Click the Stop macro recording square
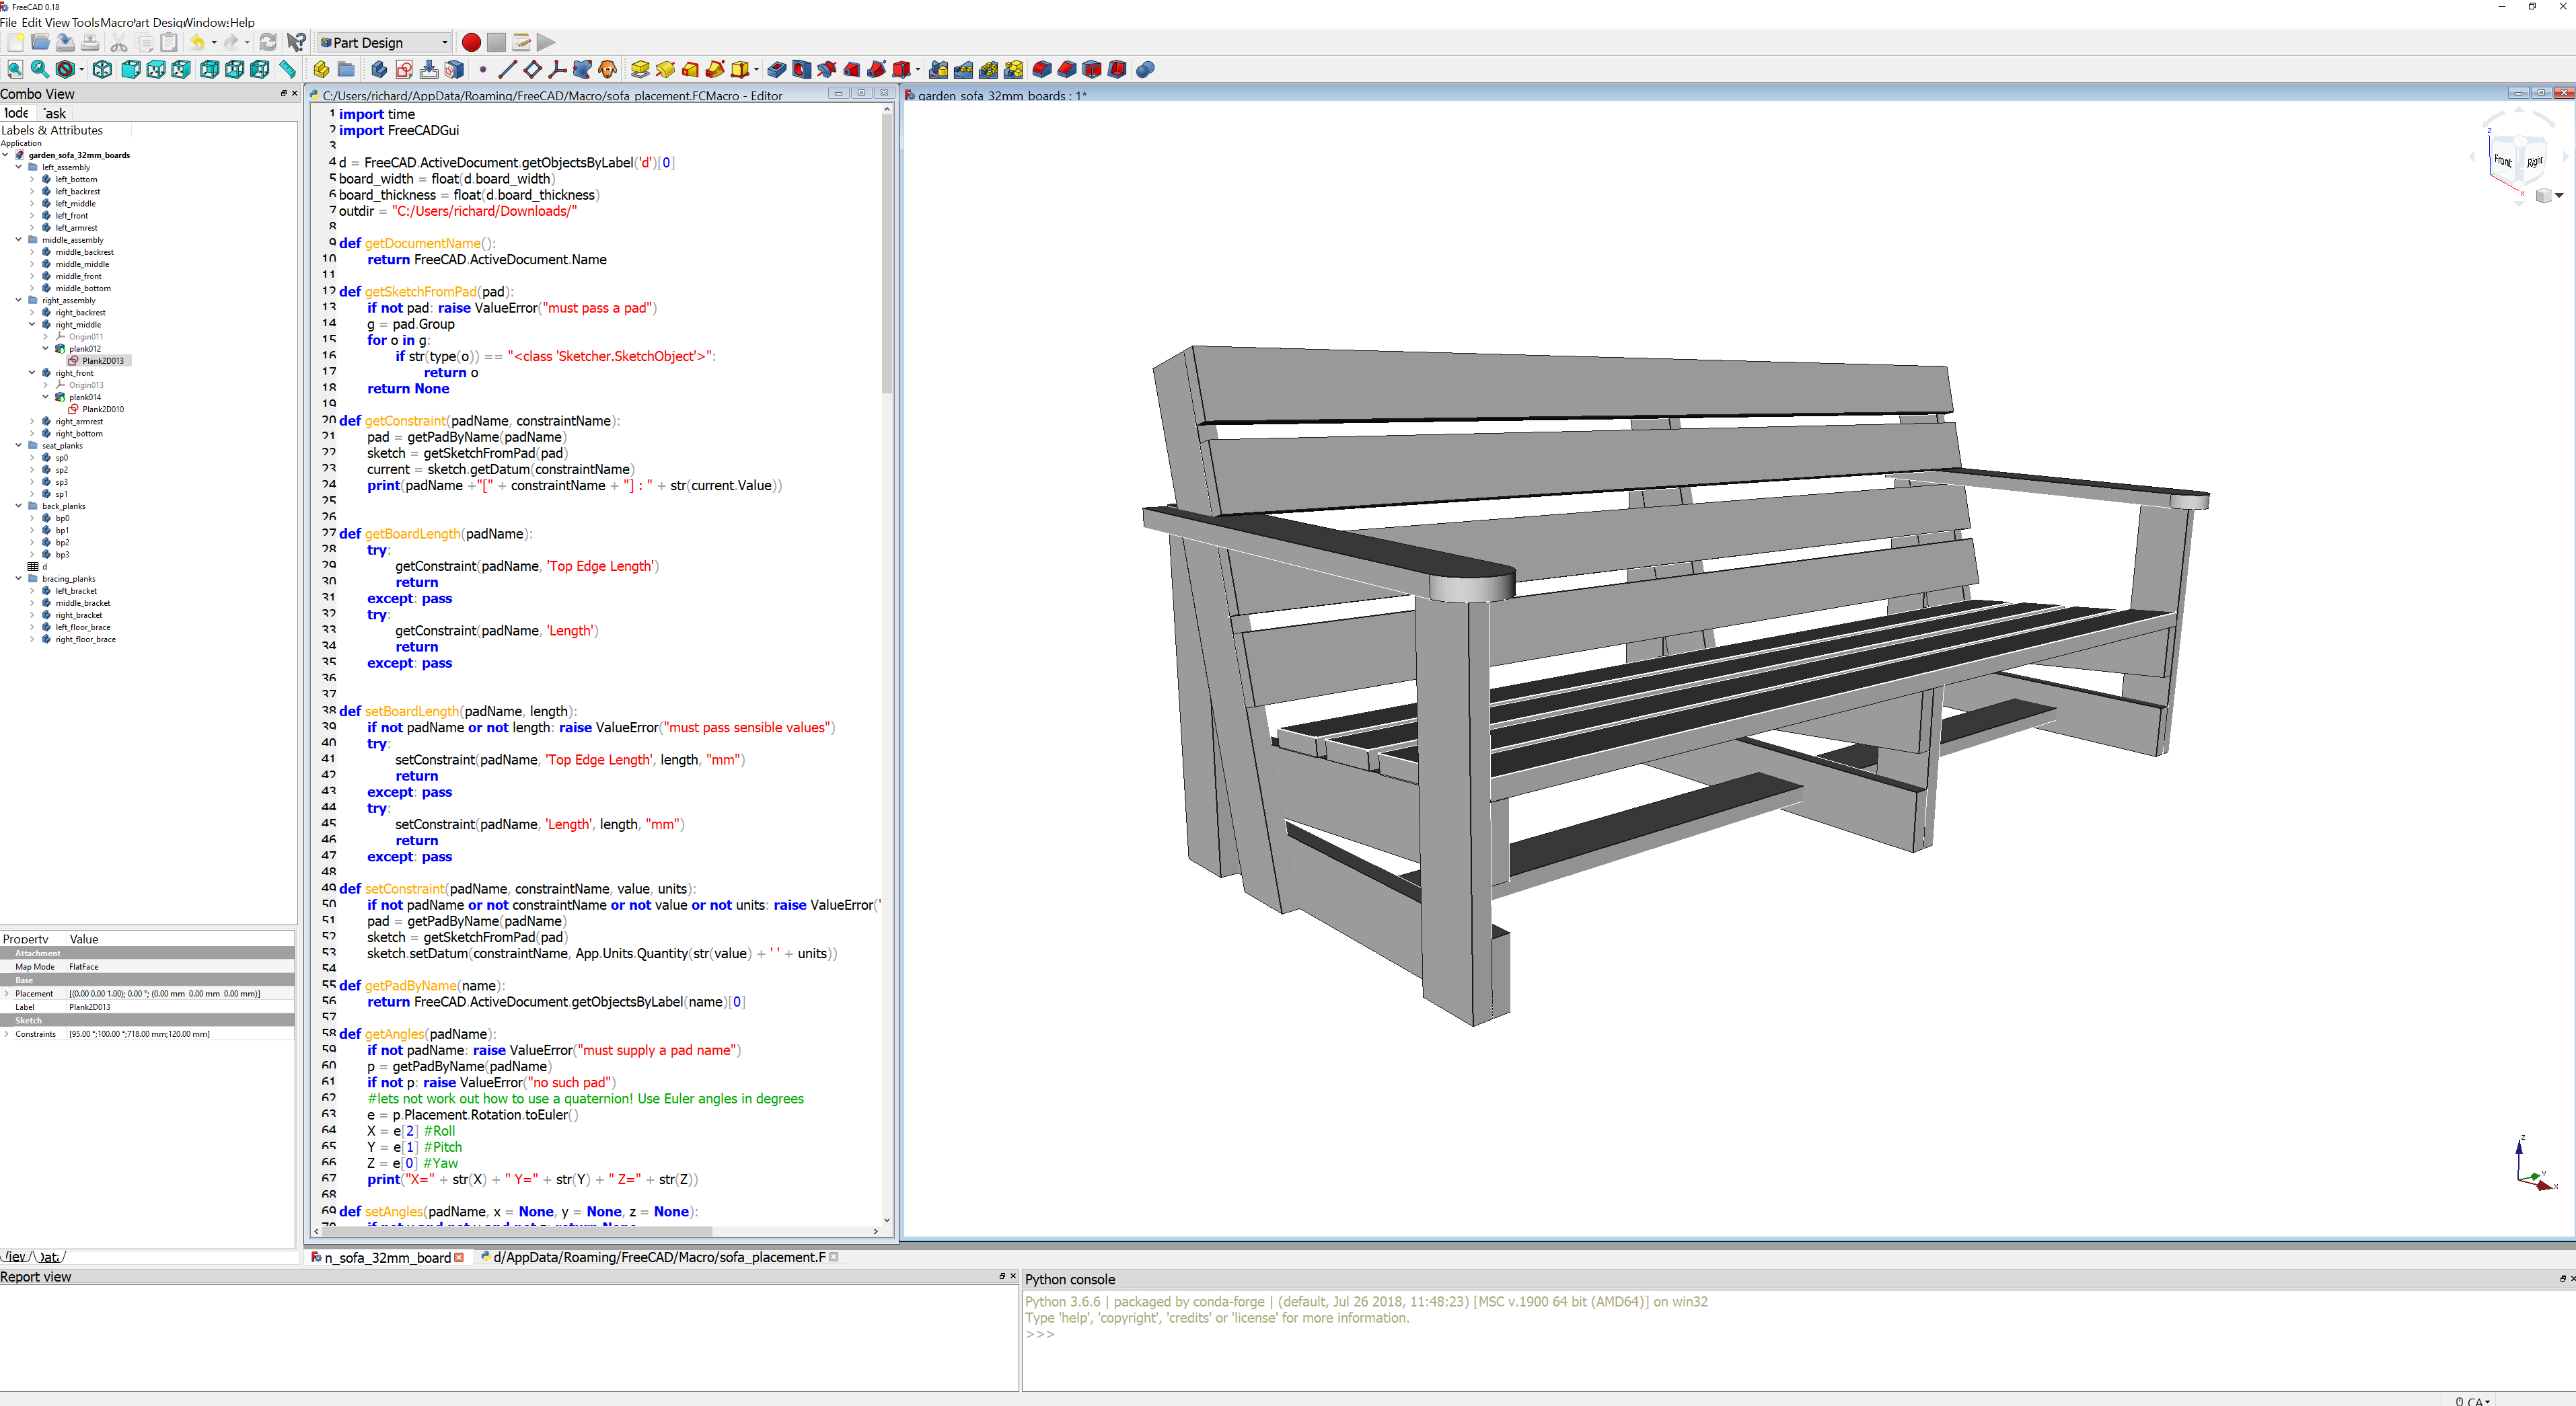This screenshot has height=1406, width=2576. pos(496,42)
